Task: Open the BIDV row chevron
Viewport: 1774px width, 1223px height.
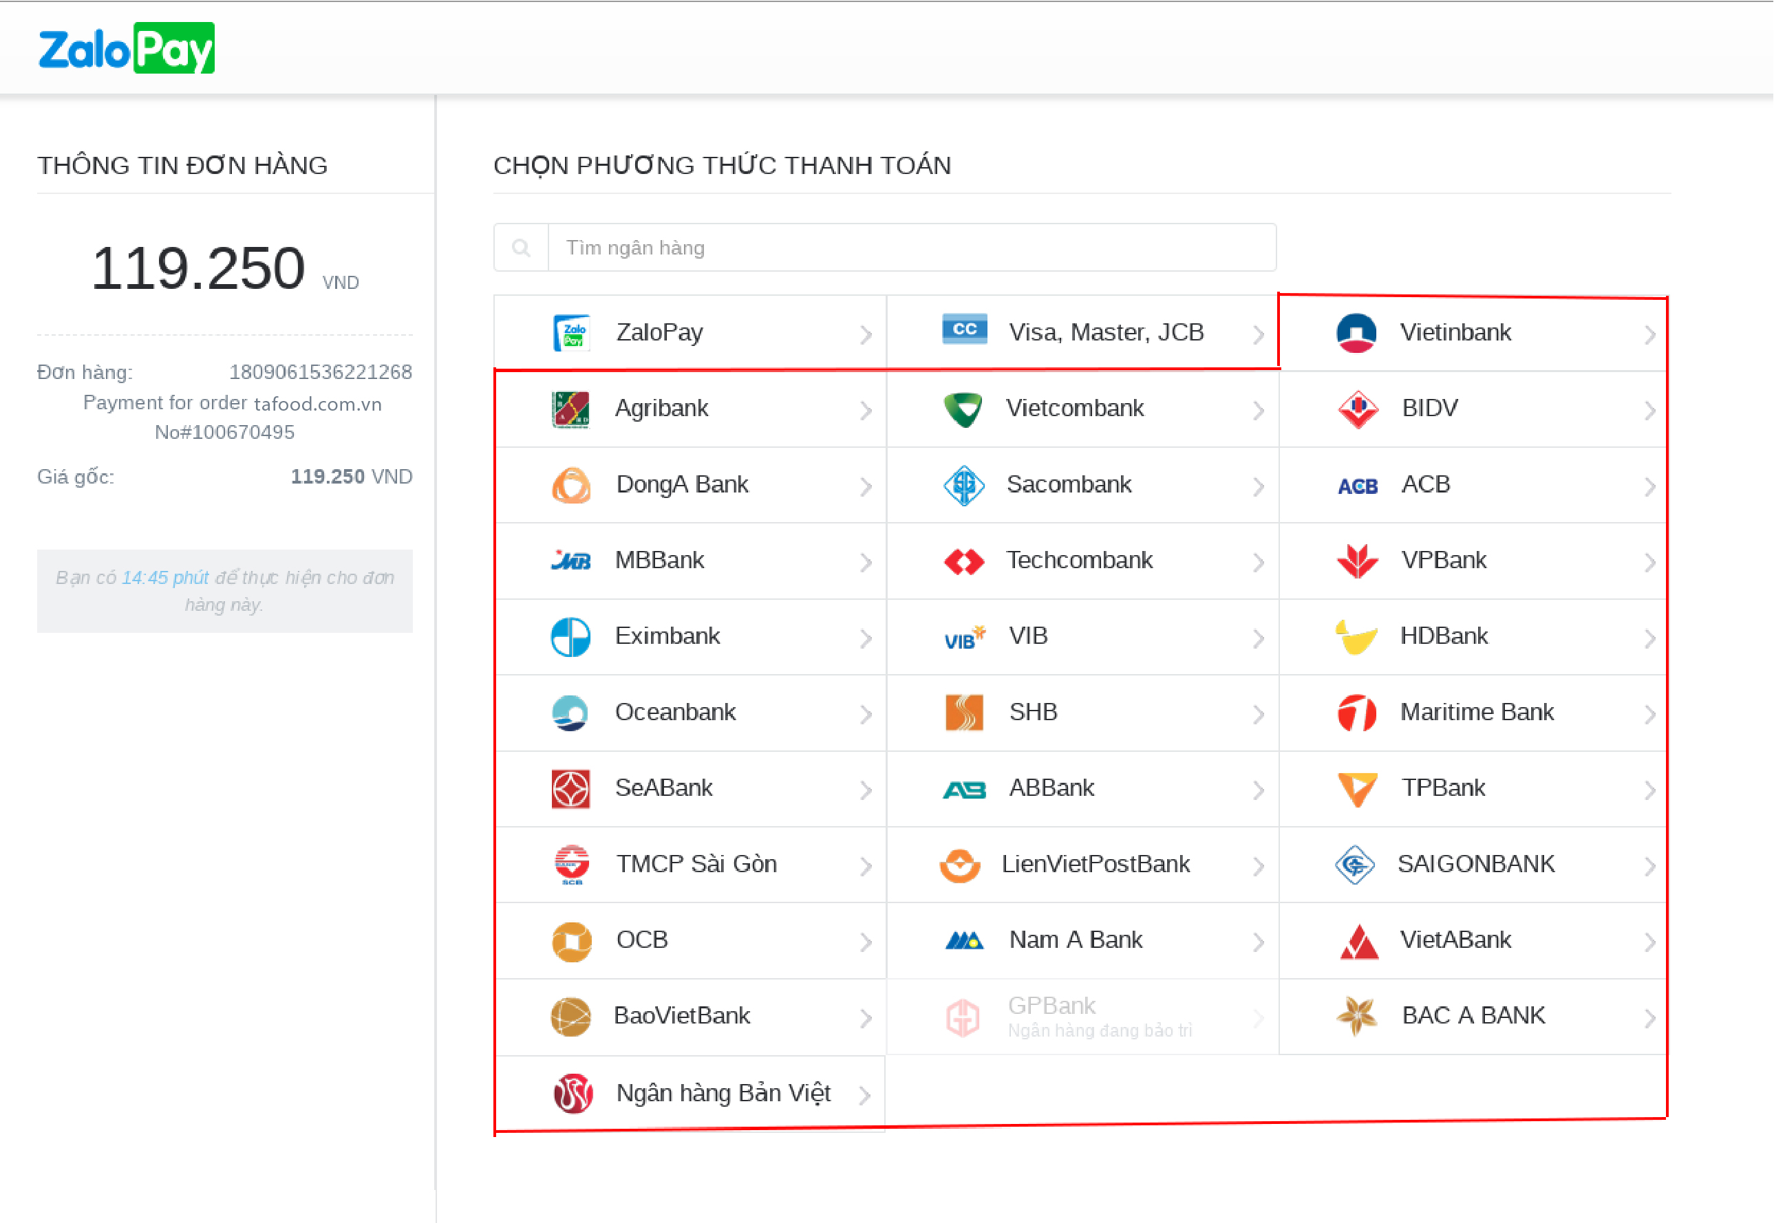Action: (x=1651, y=411)
